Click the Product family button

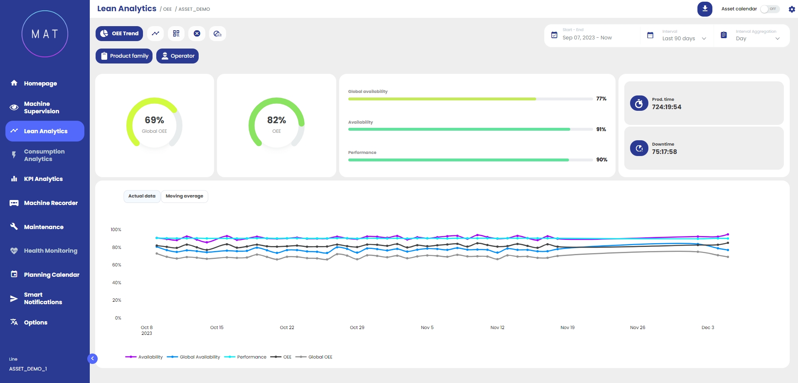[124, 56]
